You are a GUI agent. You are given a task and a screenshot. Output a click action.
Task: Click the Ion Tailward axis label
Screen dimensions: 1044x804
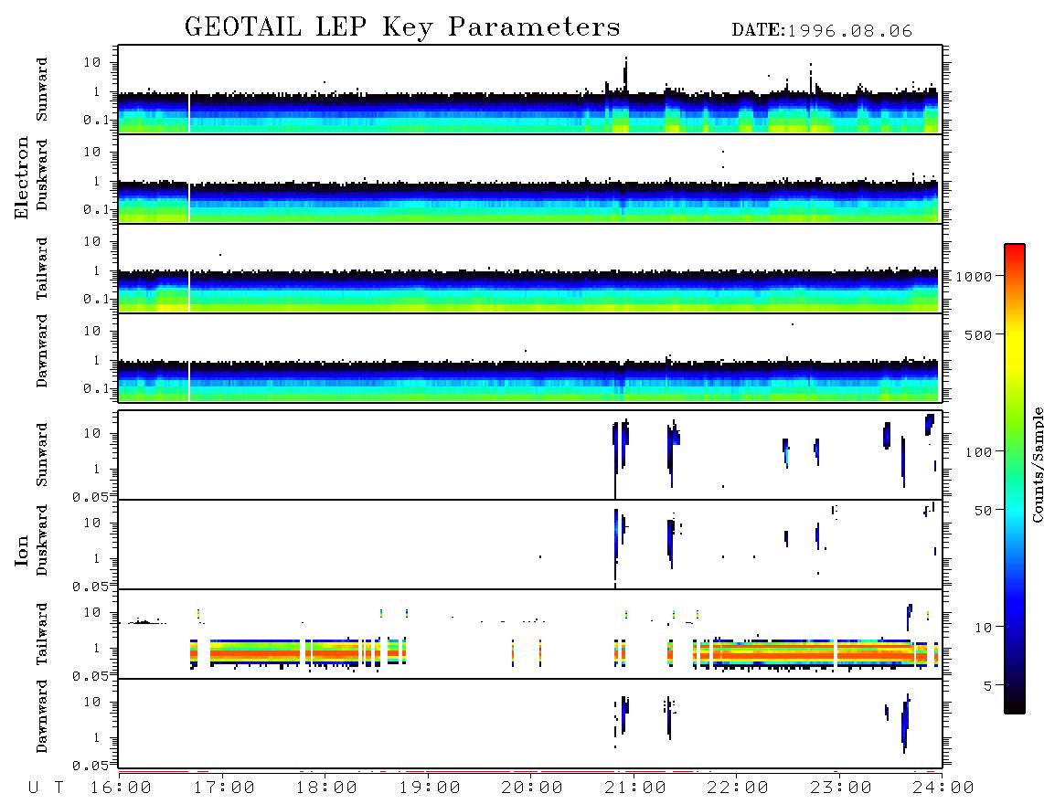click(42, 634)
